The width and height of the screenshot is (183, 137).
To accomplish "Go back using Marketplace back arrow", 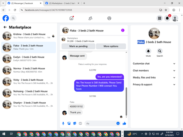I will 5,27.
